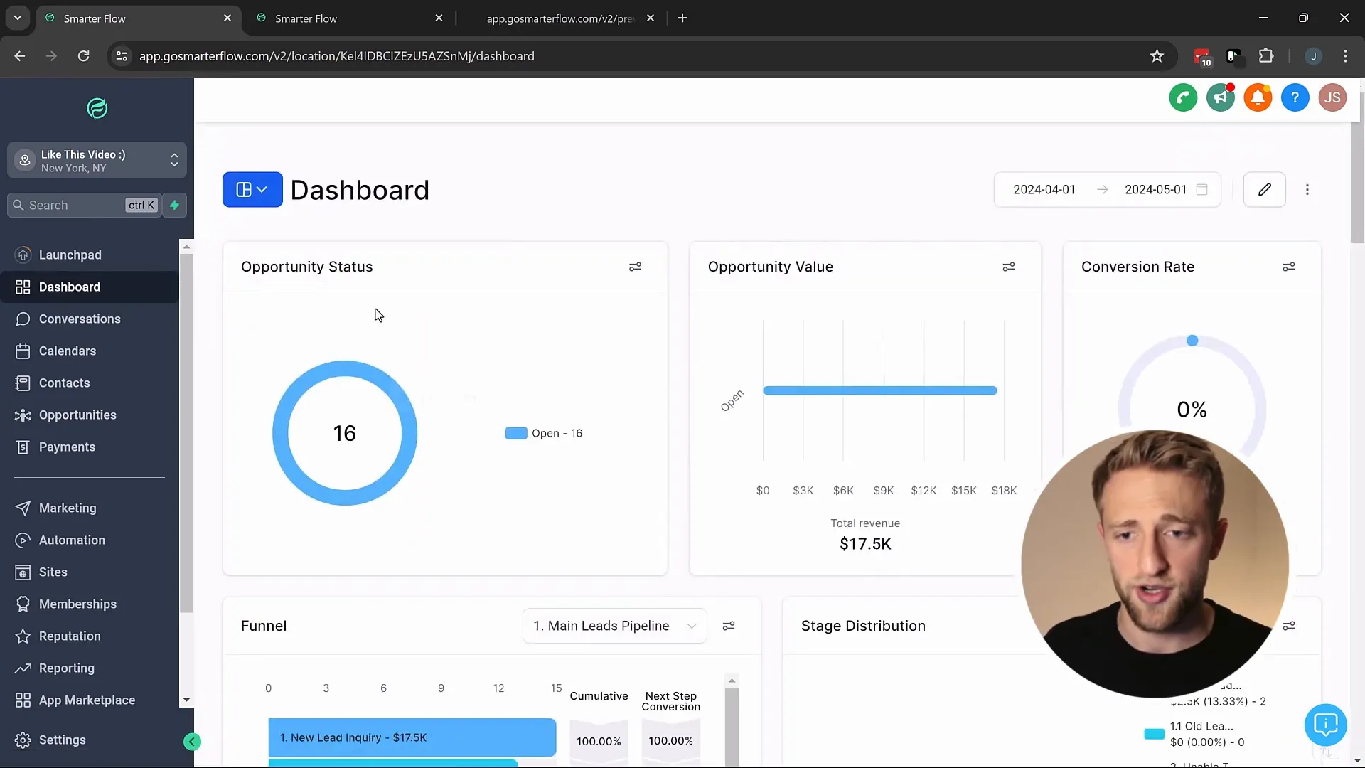
Task: Click funnel widget scrollbar up arrow
Action: tap(732, 681)
